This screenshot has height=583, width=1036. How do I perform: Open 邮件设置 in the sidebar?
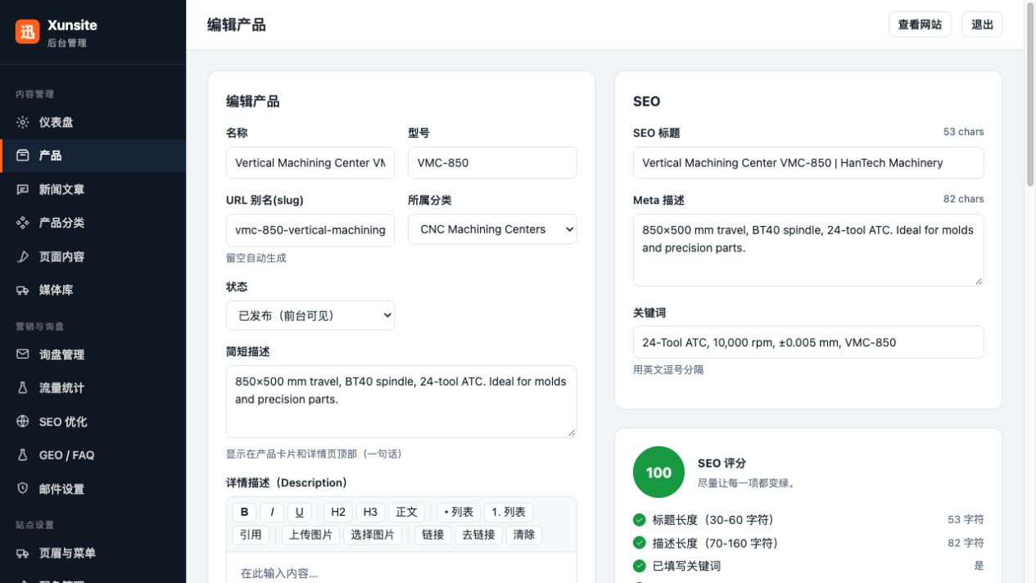[x=93, y=489]
